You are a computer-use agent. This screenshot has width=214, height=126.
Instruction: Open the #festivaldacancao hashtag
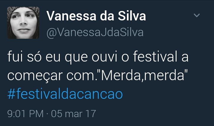click(x=65, y=94)
